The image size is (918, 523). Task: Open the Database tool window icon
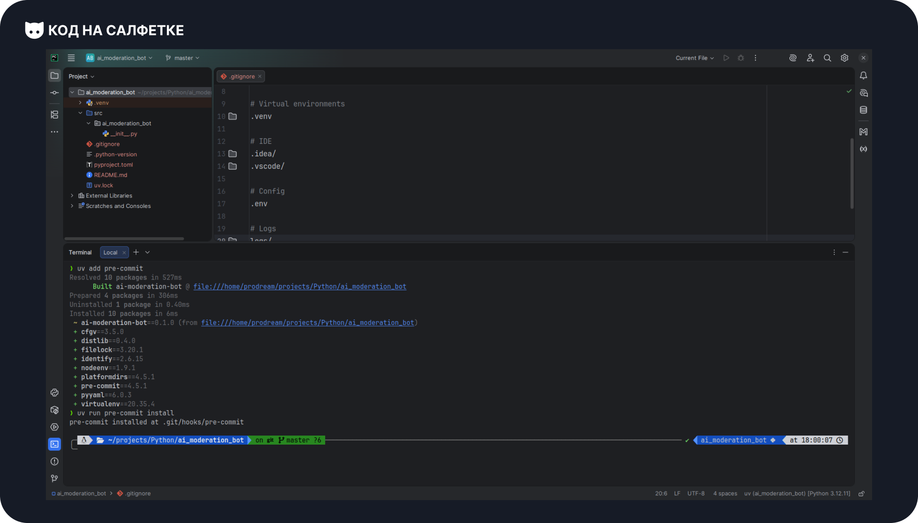(x=863, y=110)
